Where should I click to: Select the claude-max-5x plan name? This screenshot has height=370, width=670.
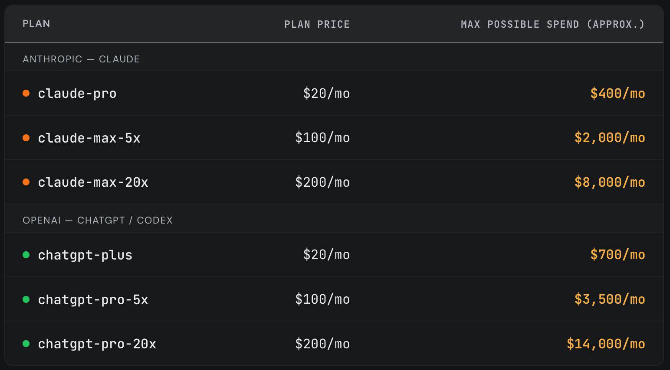tap(89, 138)
